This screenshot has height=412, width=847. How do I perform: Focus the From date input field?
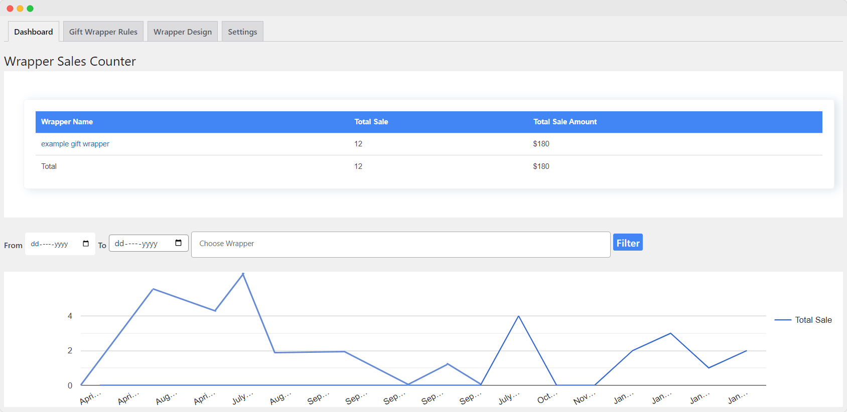pyautogui.click(x=50, y=244)
